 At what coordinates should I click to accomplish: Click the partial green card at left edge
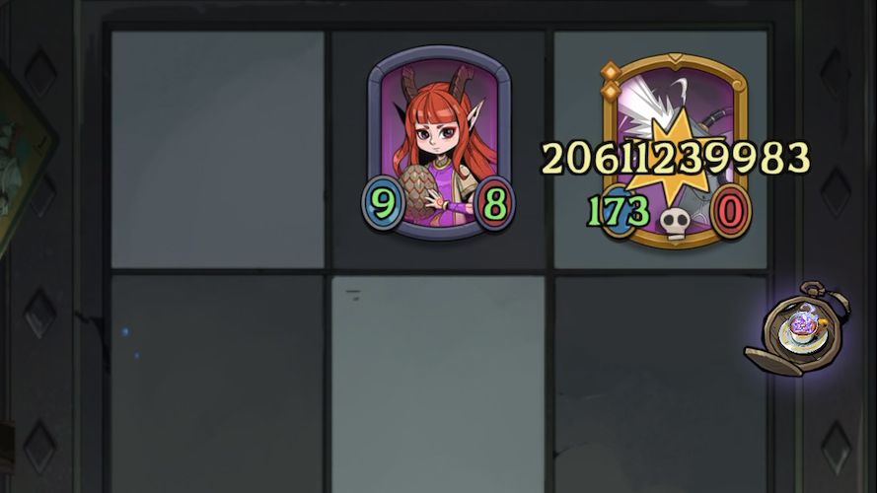pos(26,162)
